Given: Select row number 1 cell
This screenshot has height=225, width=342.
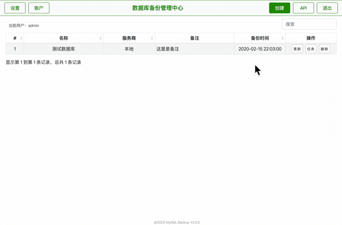Looking at the screenshot, I should coord(15,49).
